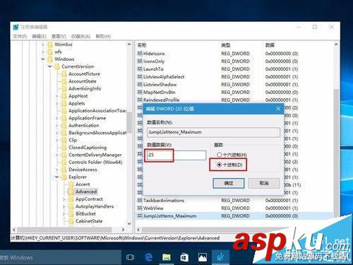Click the Cancel button (取消) in dialog
The height and width of the screenshot is (265, 353).
tap(264, 183)
